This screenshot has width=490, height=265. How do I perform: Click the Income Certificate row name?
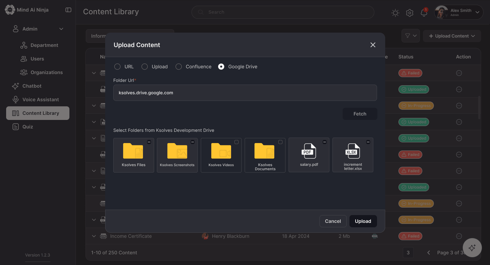(131, 236)
